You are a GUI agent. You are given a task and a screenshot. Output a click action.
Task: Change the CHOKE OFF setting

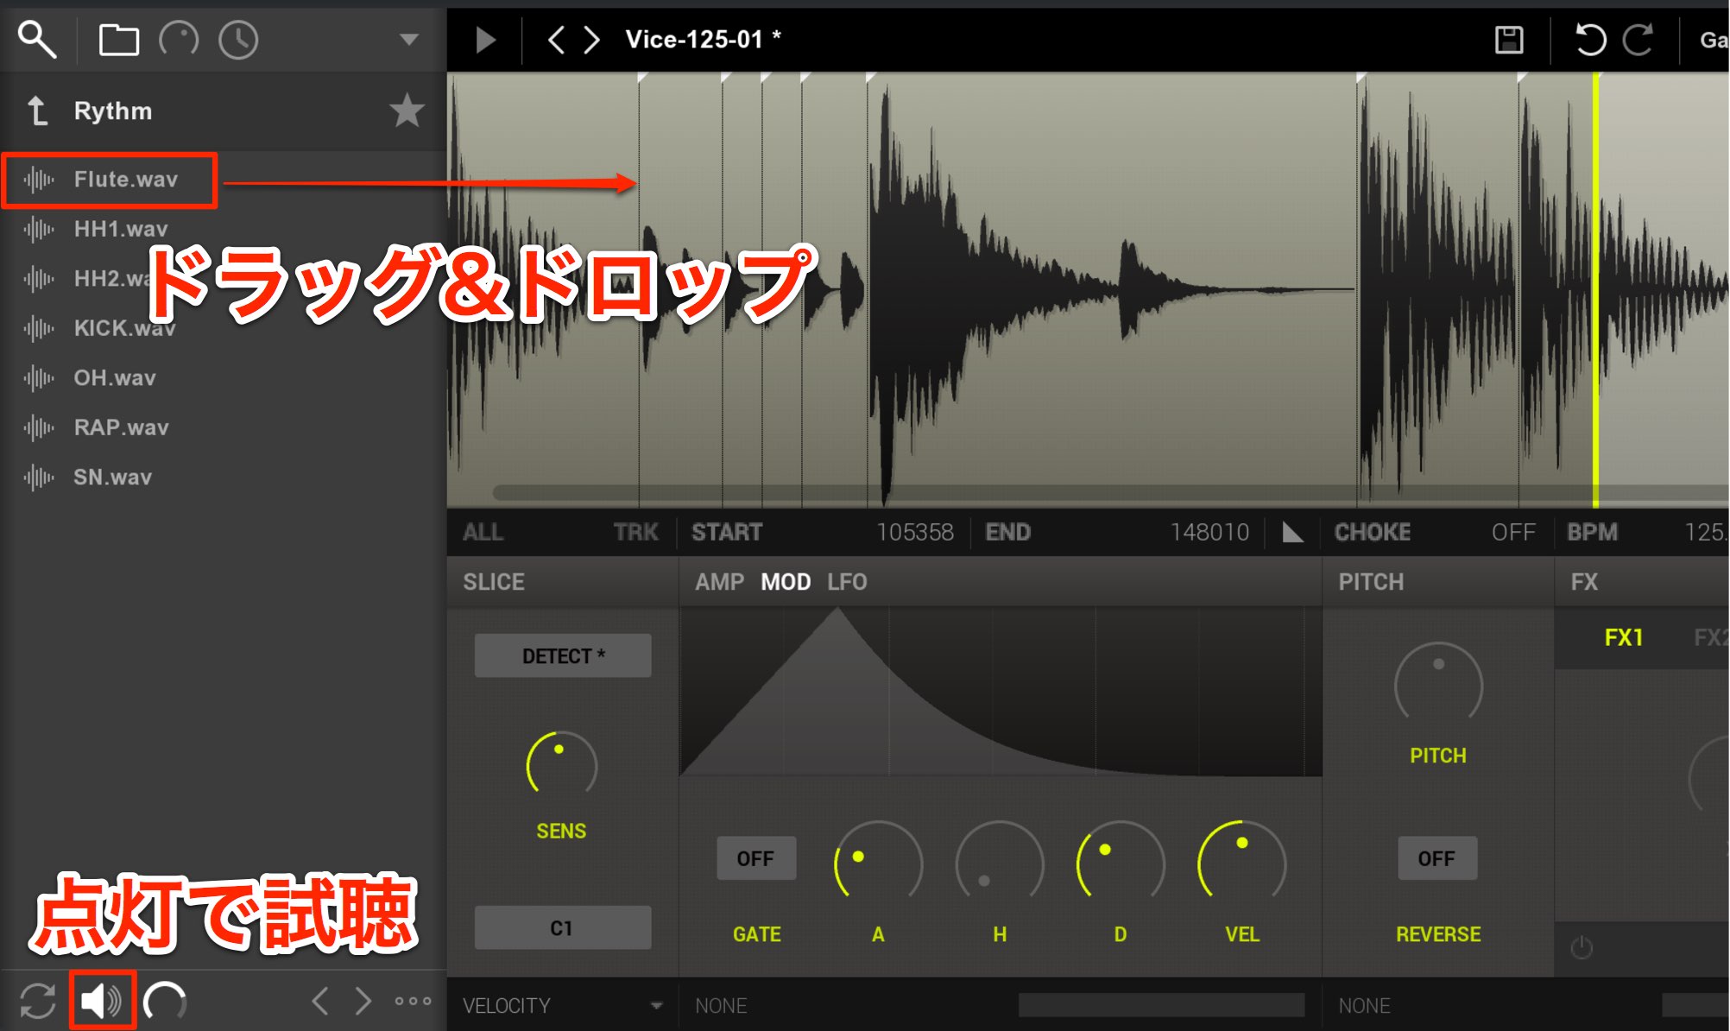coord(1513,532)
